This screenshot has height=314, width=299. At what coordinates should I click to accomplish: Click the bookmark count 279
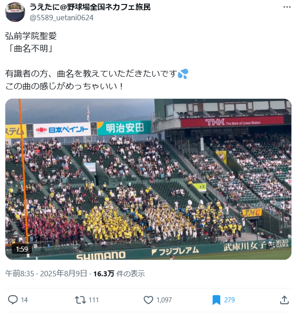229,300
